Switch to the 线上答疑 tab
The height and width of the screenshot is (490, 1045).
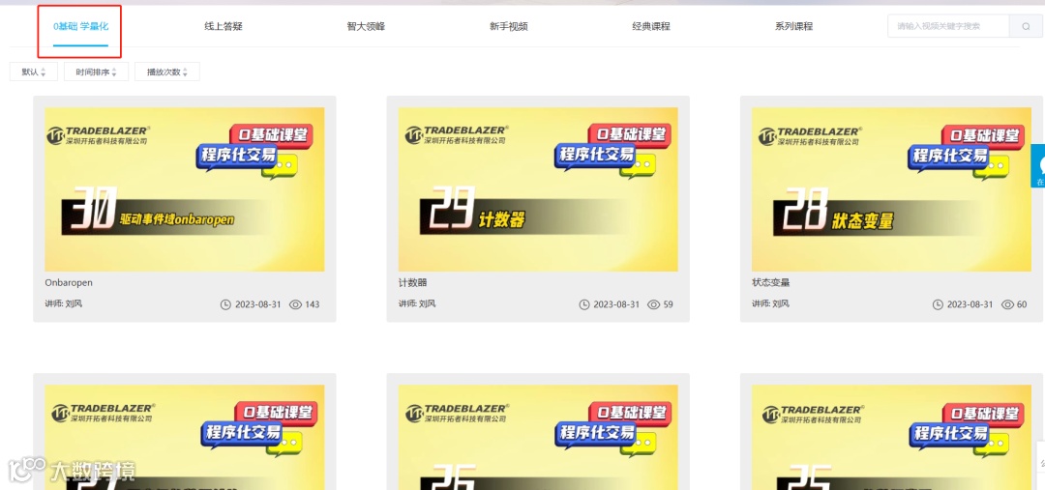click(224, 27)
